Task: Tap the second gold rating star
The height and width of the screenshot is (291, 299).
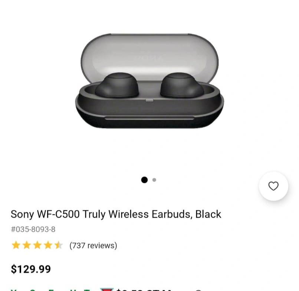Action: click(x=27, y=245)
